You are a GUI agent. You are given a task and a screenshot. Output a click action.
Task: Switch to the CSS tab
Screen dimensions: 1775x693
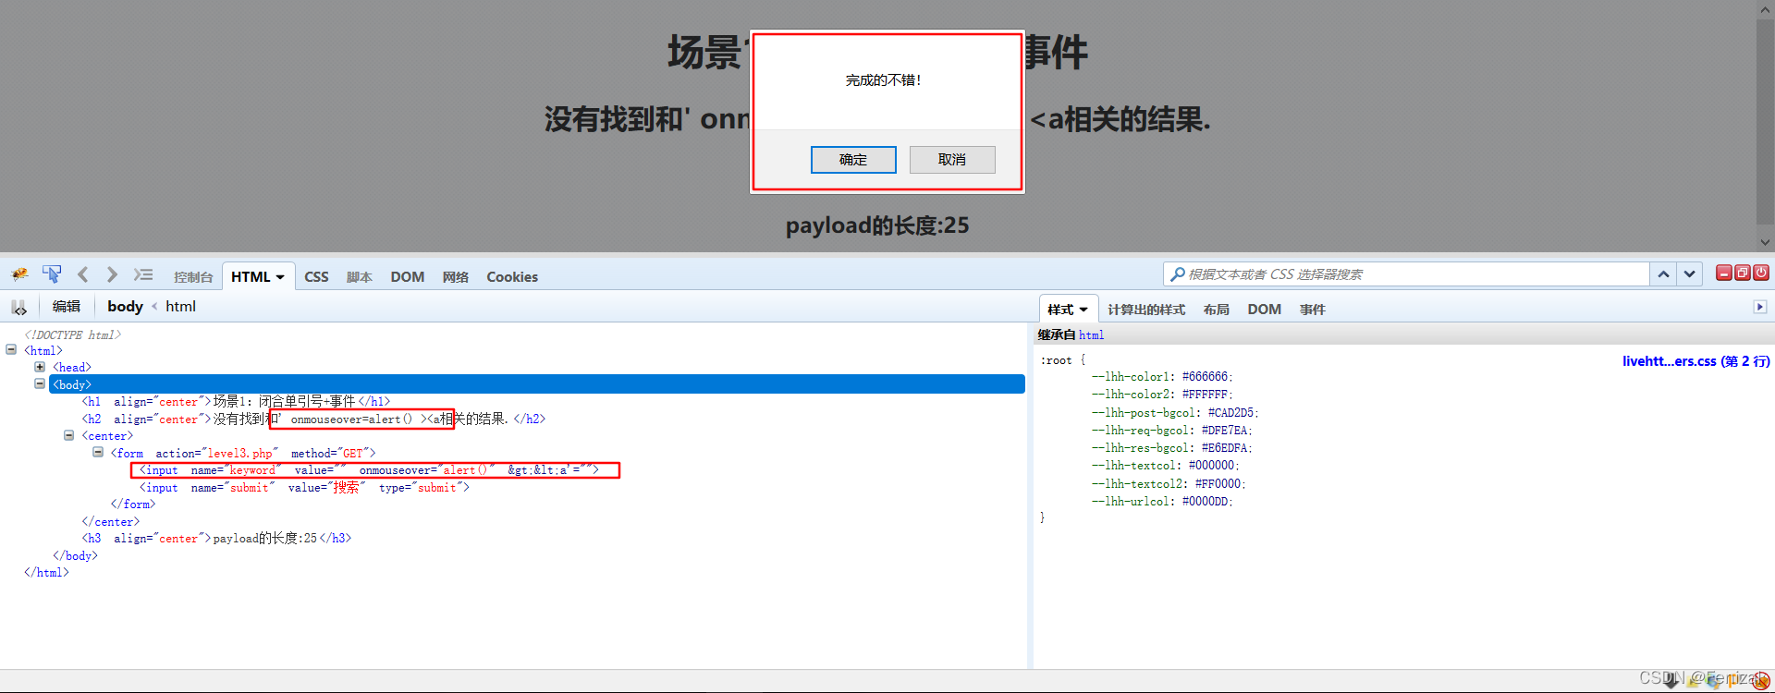pos(316,277)
